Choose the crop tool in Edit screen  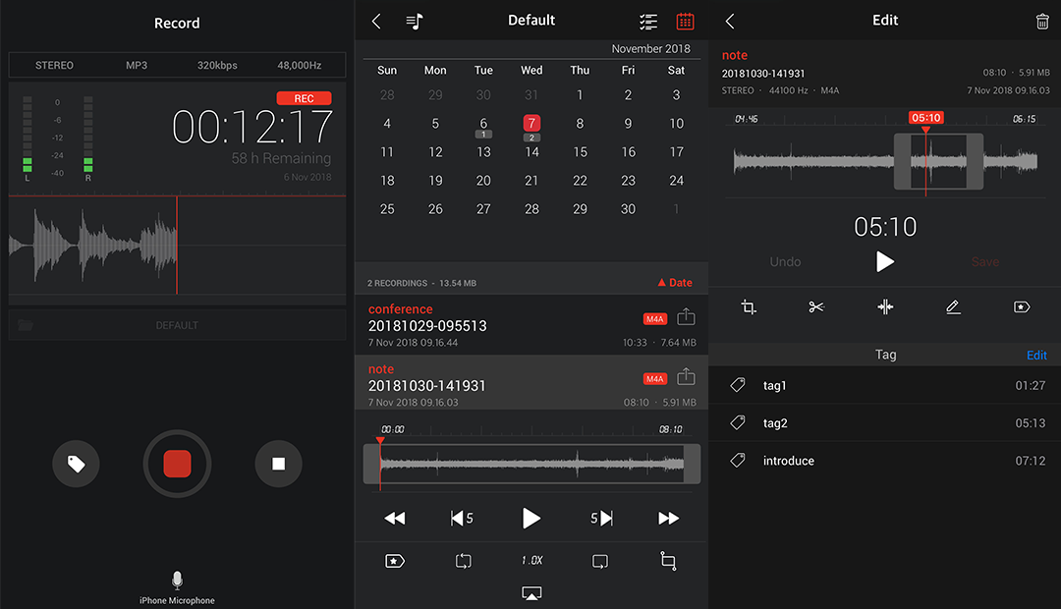click(749, 307)
